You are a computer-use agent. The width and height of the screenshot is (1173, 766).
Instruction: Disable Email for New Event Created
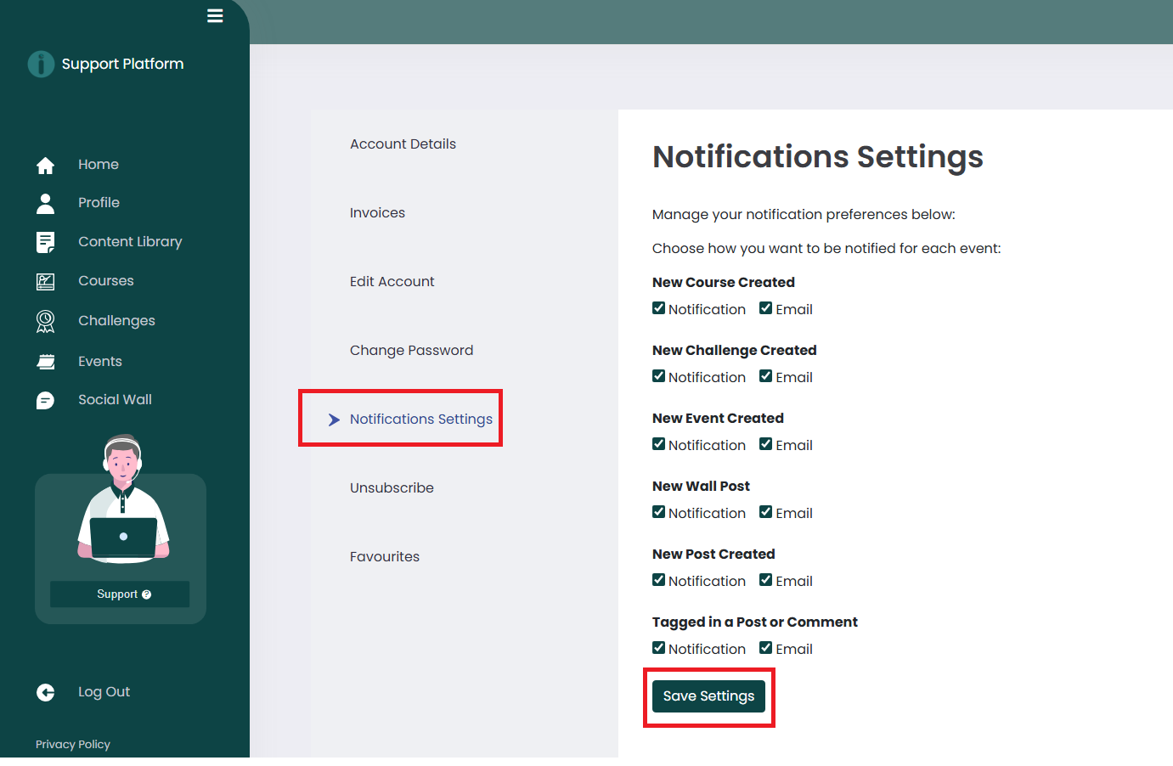(765, 444)
